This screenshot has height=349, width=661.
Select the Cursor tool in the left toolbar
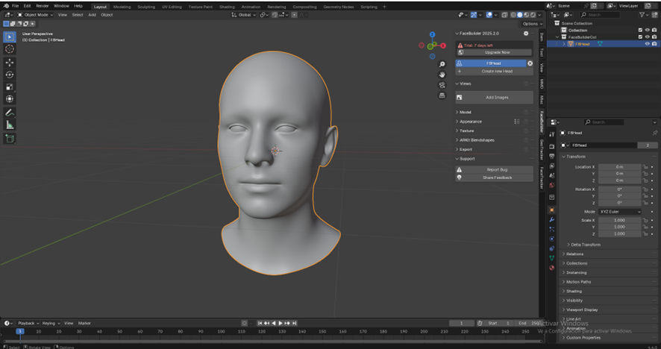pyautogui.click(x=10, y=48)
